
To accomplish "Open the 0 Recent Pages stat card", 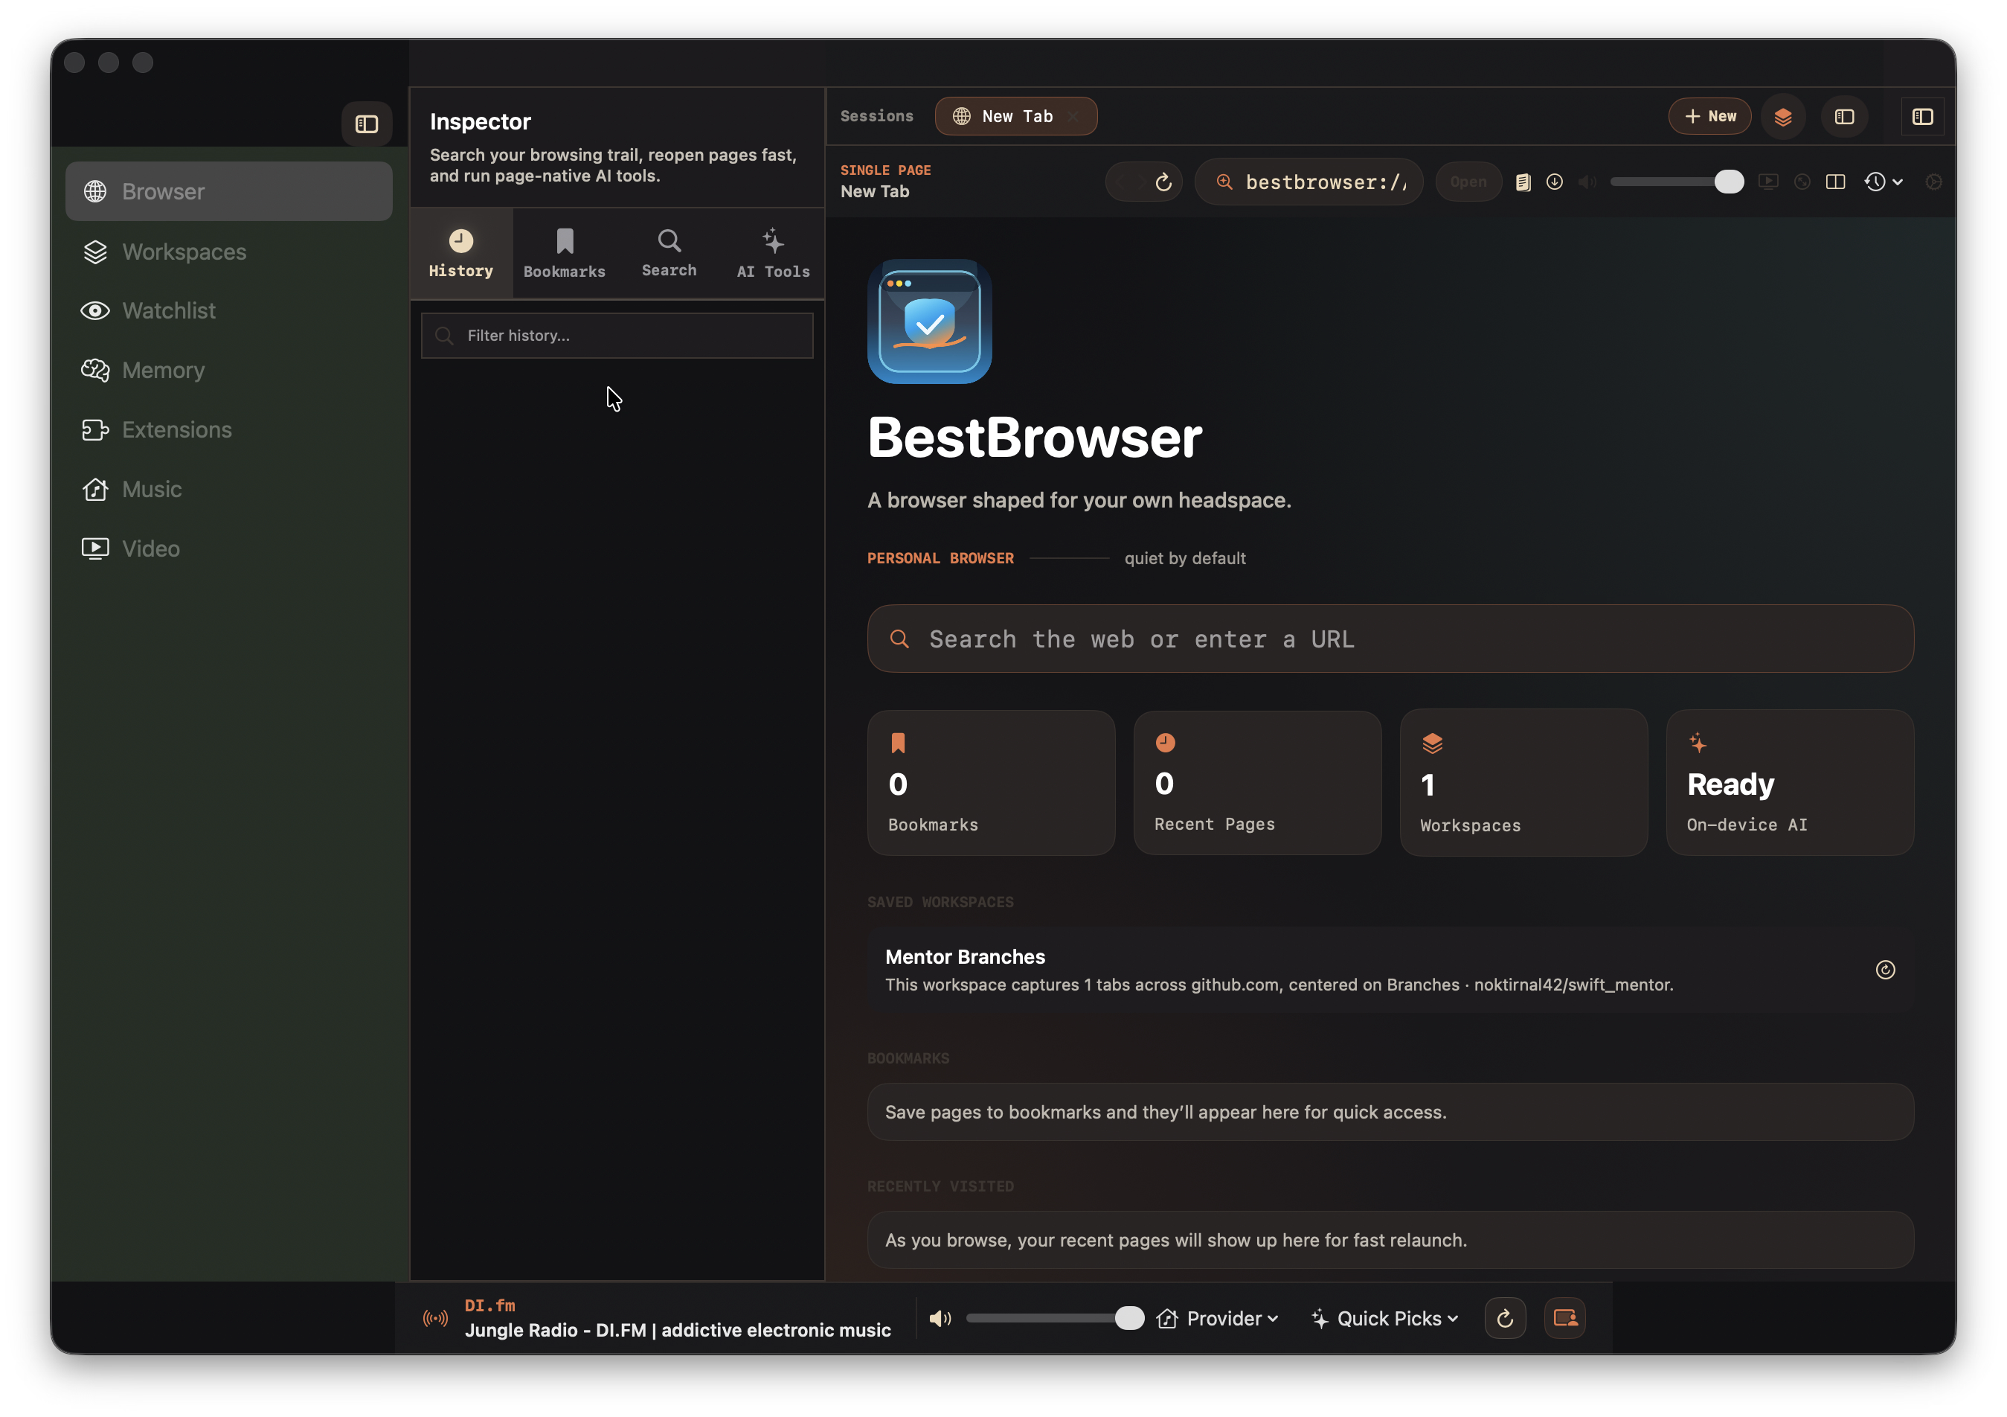I will click(x=1257, y=783).
